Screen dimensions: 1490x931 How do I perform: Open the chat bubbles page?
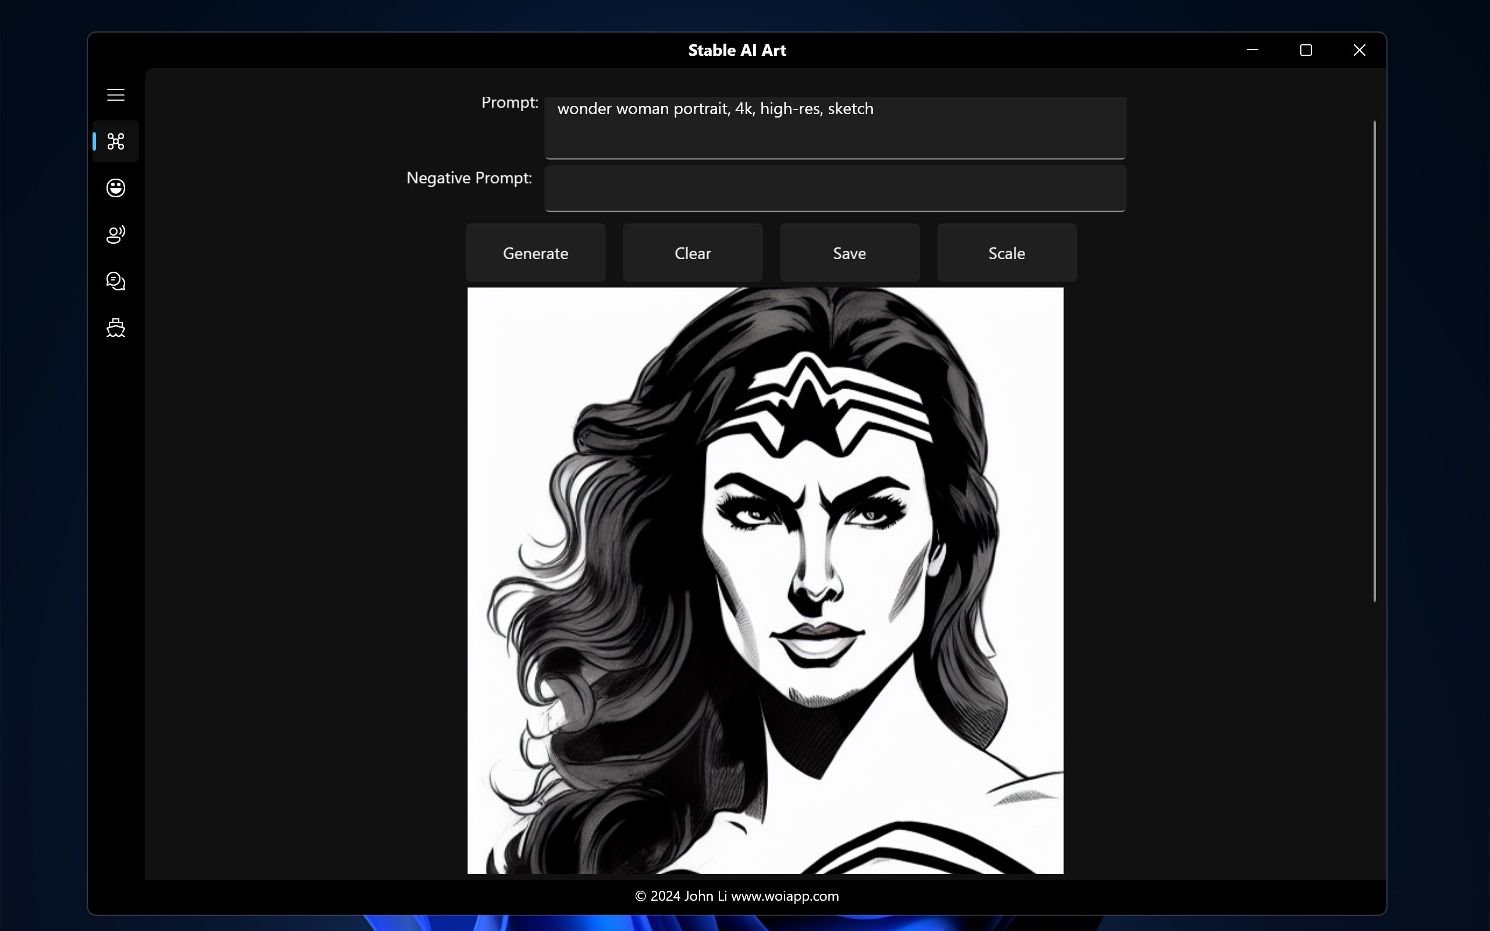(x=116, y=282)
